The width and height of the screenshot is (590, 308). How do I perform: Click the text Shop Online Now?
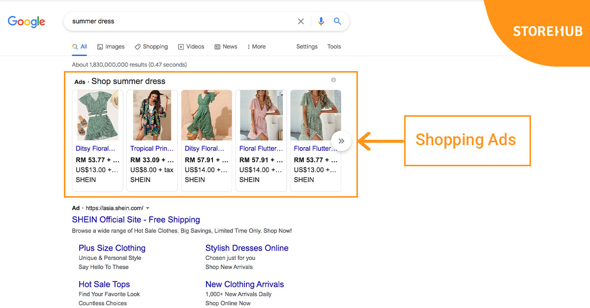click(x=228, y=303)
